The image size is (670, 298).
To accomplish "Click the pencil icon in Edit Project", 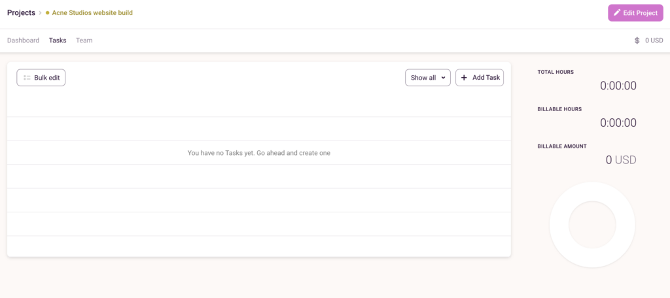I will 617,13.
